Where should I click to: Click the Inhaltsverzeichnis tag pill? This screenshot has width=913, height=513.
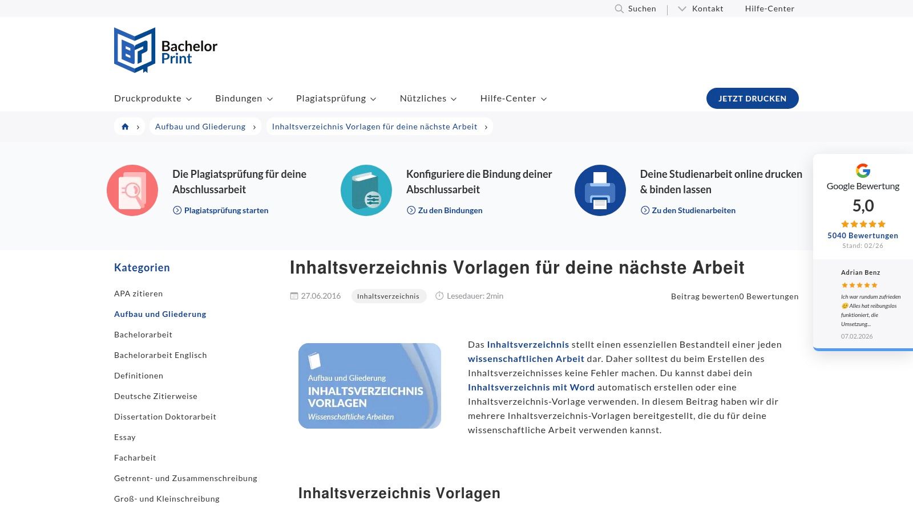click(388, 296)
